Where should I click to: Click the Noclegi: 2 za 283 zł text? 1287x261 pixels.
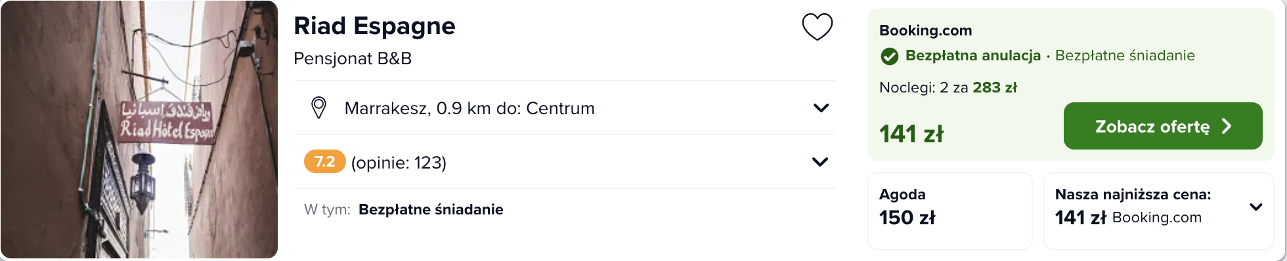(948, 88)
